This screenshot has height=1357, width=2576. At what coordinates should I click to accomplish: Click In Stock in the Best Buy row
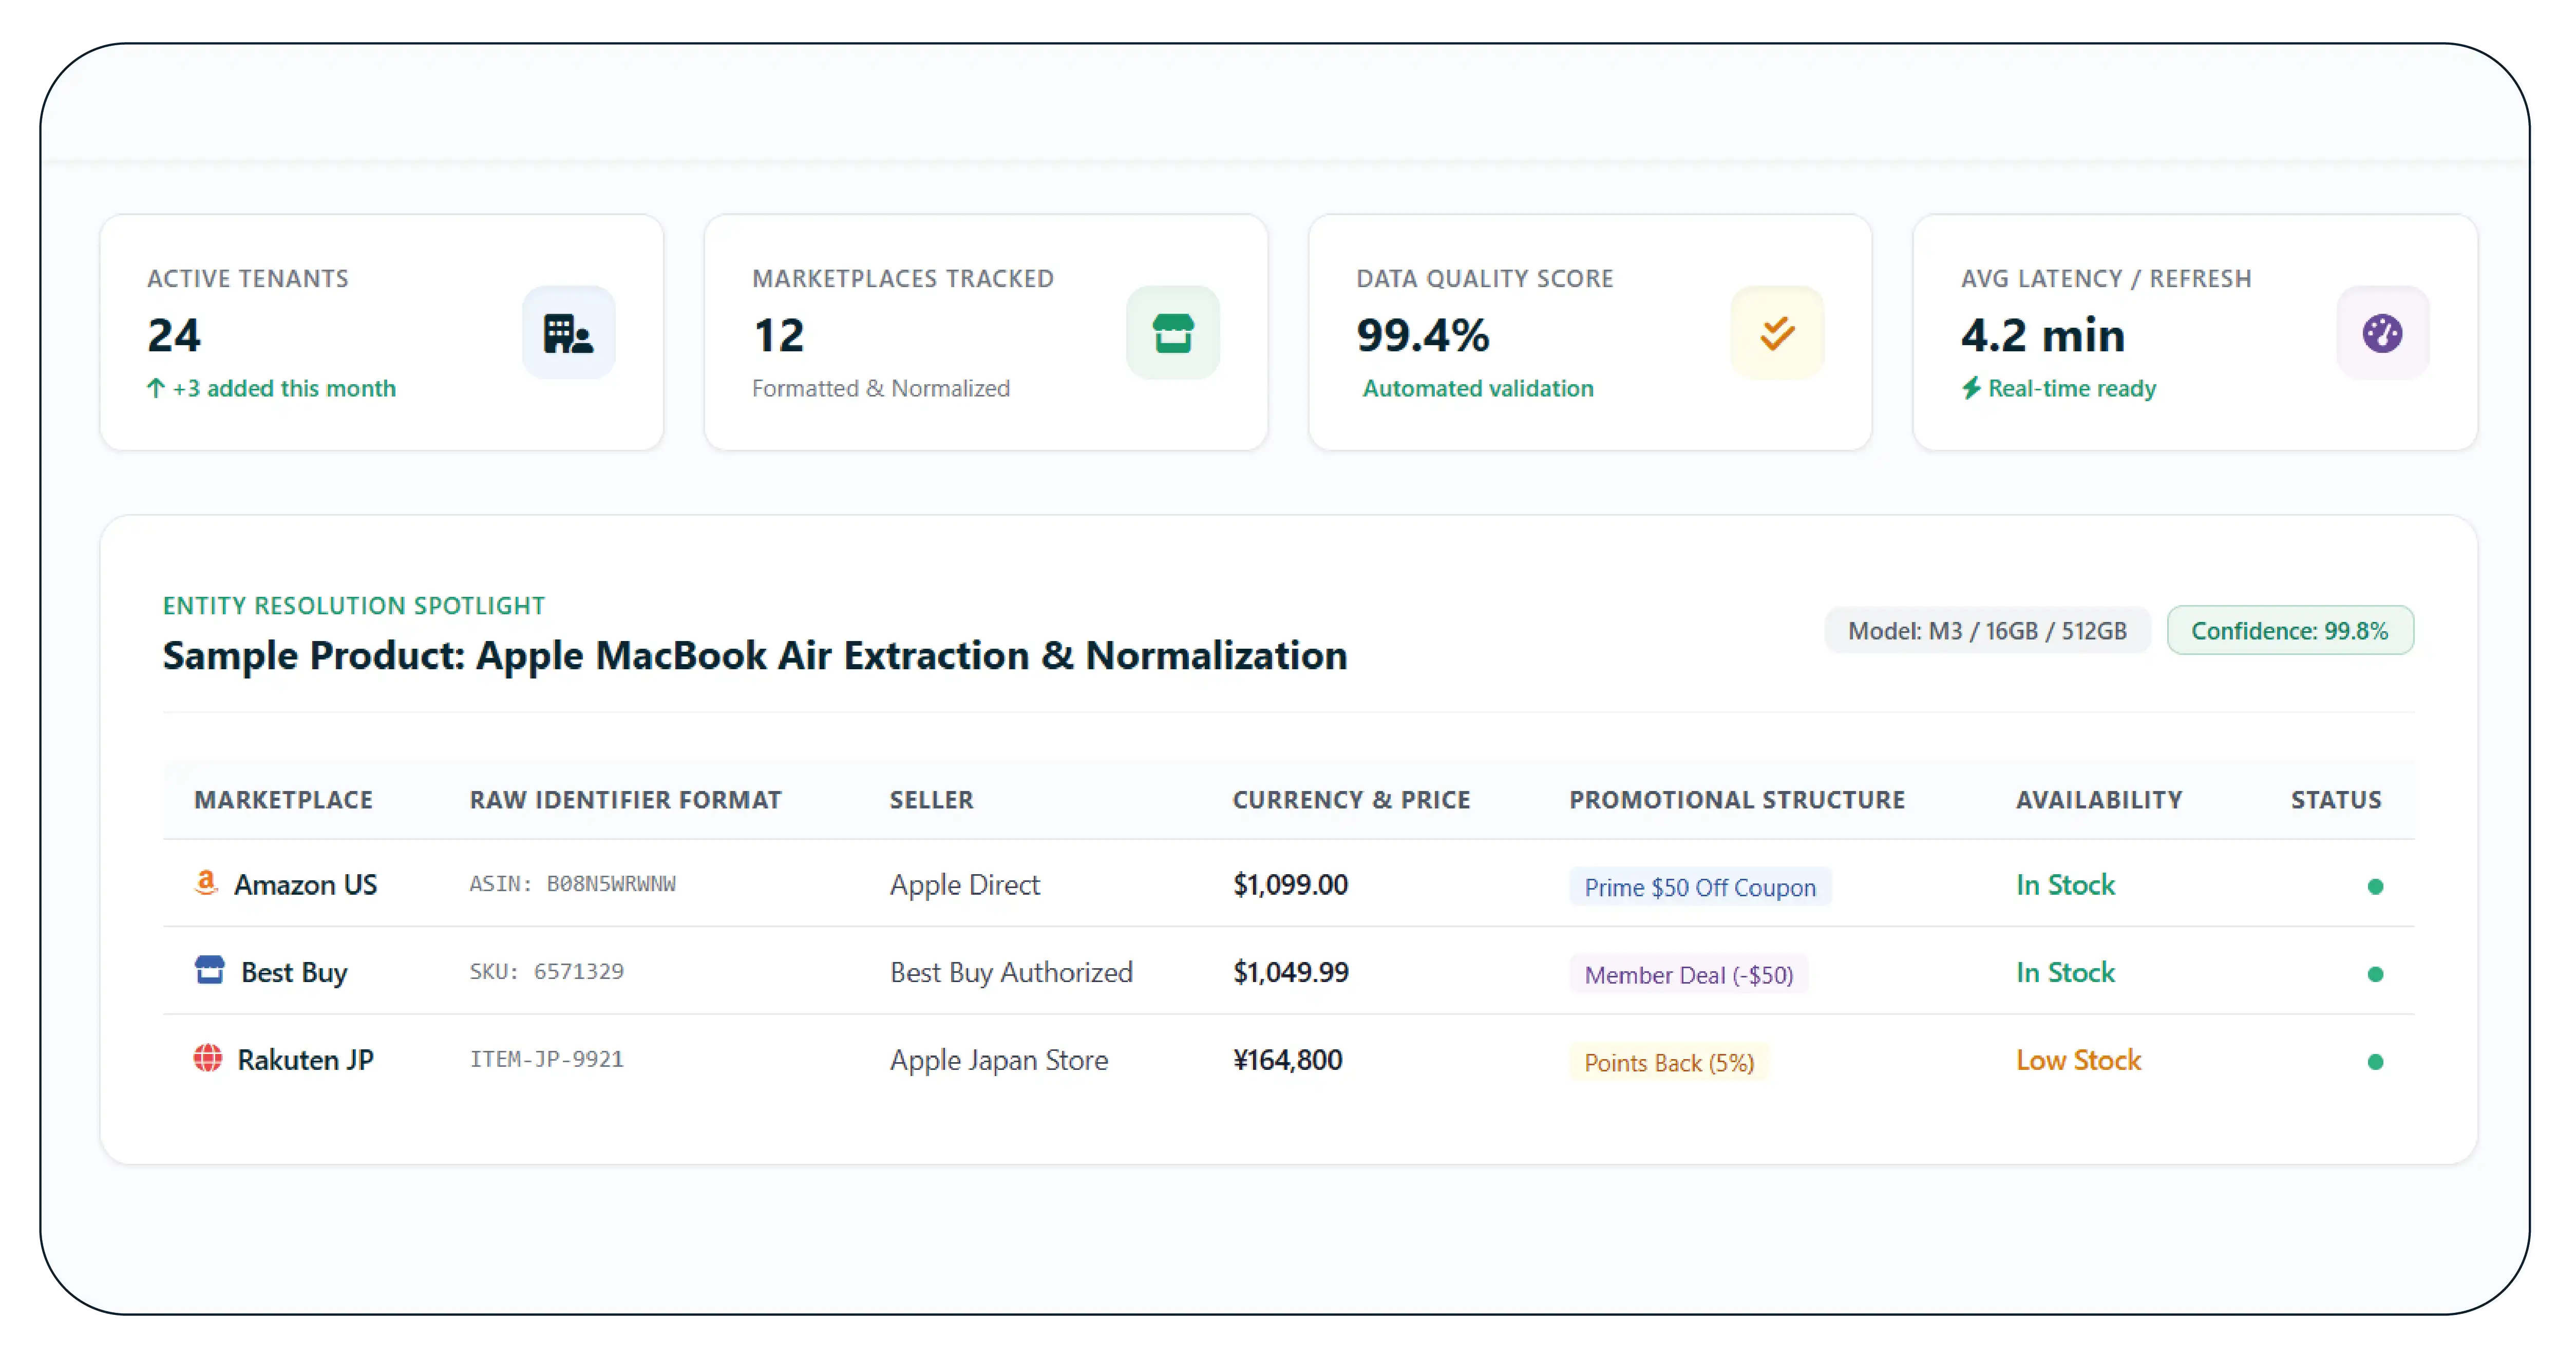(x=2066, y=973)
